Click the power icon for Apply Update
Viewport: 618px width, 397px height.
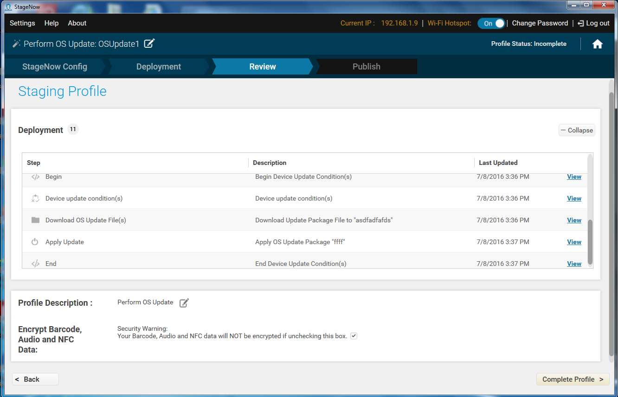(35, 242)
